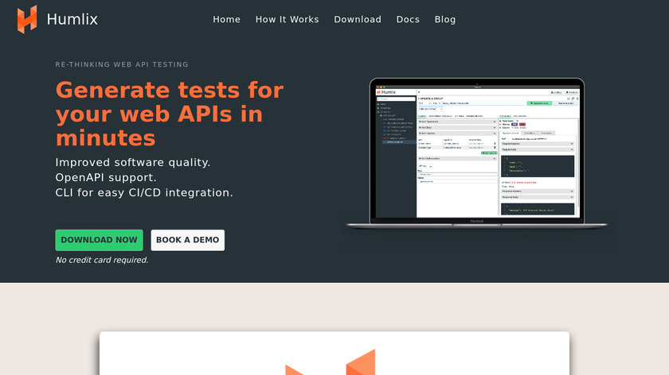Click the BOOK A DEMO button
669x375 pixels.
pos(187,240)
